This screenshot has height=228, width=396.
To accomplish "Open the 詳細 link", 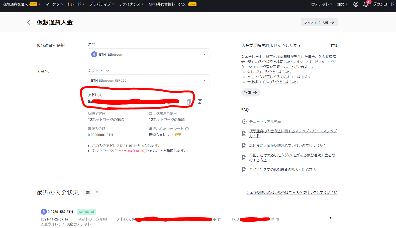I will coord(334,45).
